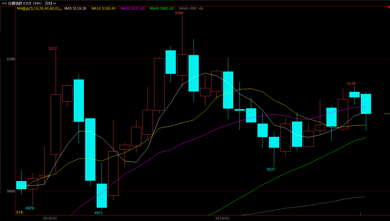Click the 5212 high price label
The height and width of the screenshot is (221, 390).
click(x=53, y=49)
